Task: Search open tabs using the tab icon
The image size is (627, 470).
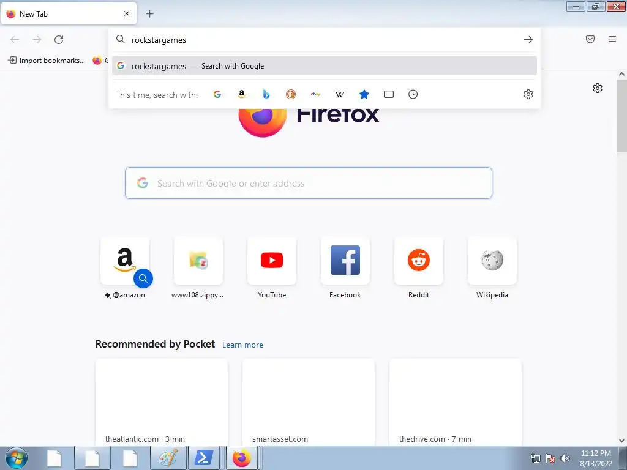Action: point(389,94)
